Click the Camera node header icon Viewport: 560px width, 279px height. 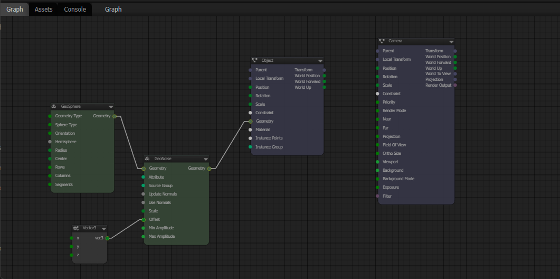coord(382,41)
